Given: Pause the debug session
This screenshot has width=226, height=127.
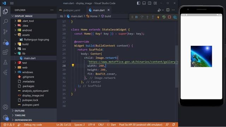Looking at the screenshot, I should [x=136, y=17].
